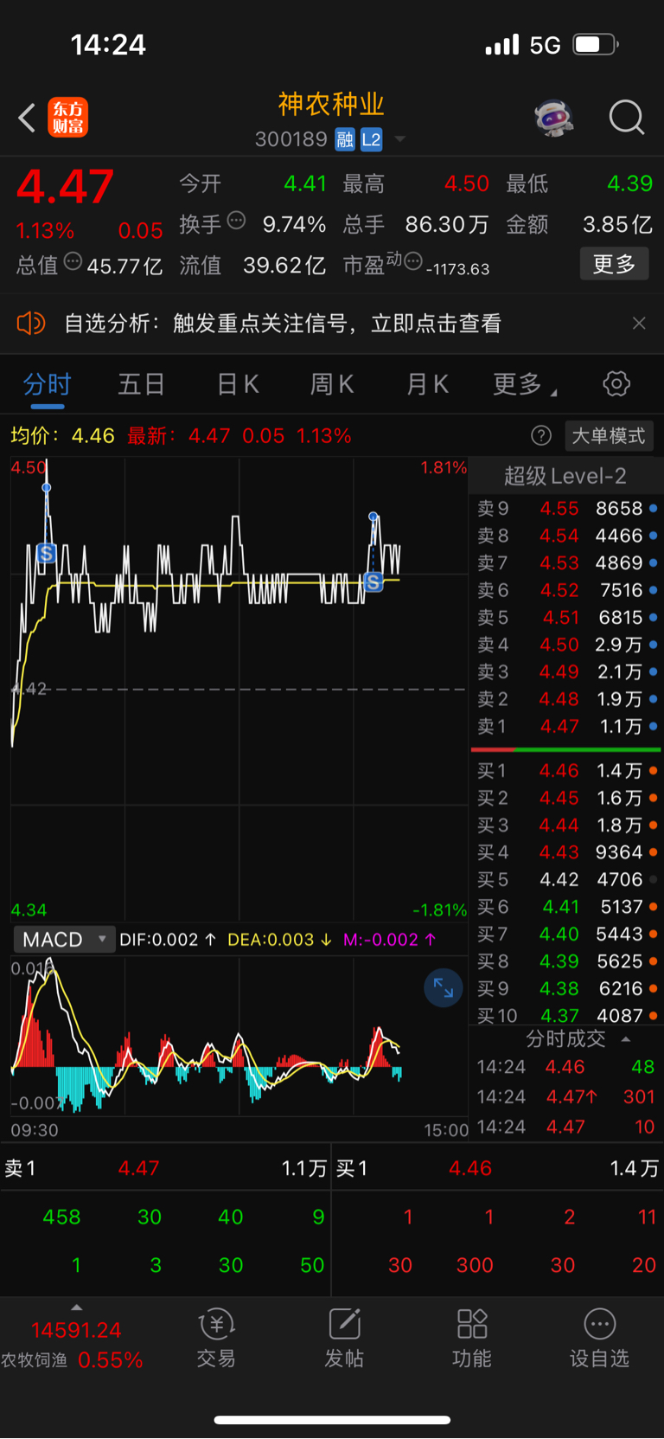Tap the 神农种业 stock title
Screen dimensions: 664x1439
(331, 105)
